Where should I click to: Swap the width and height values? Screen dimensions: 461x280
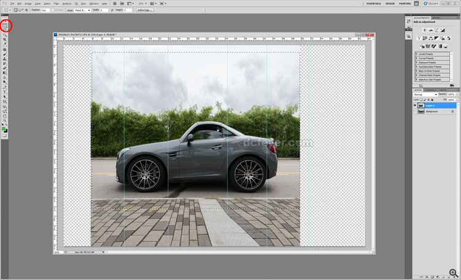pyautogui.click(x=111, y=10)
